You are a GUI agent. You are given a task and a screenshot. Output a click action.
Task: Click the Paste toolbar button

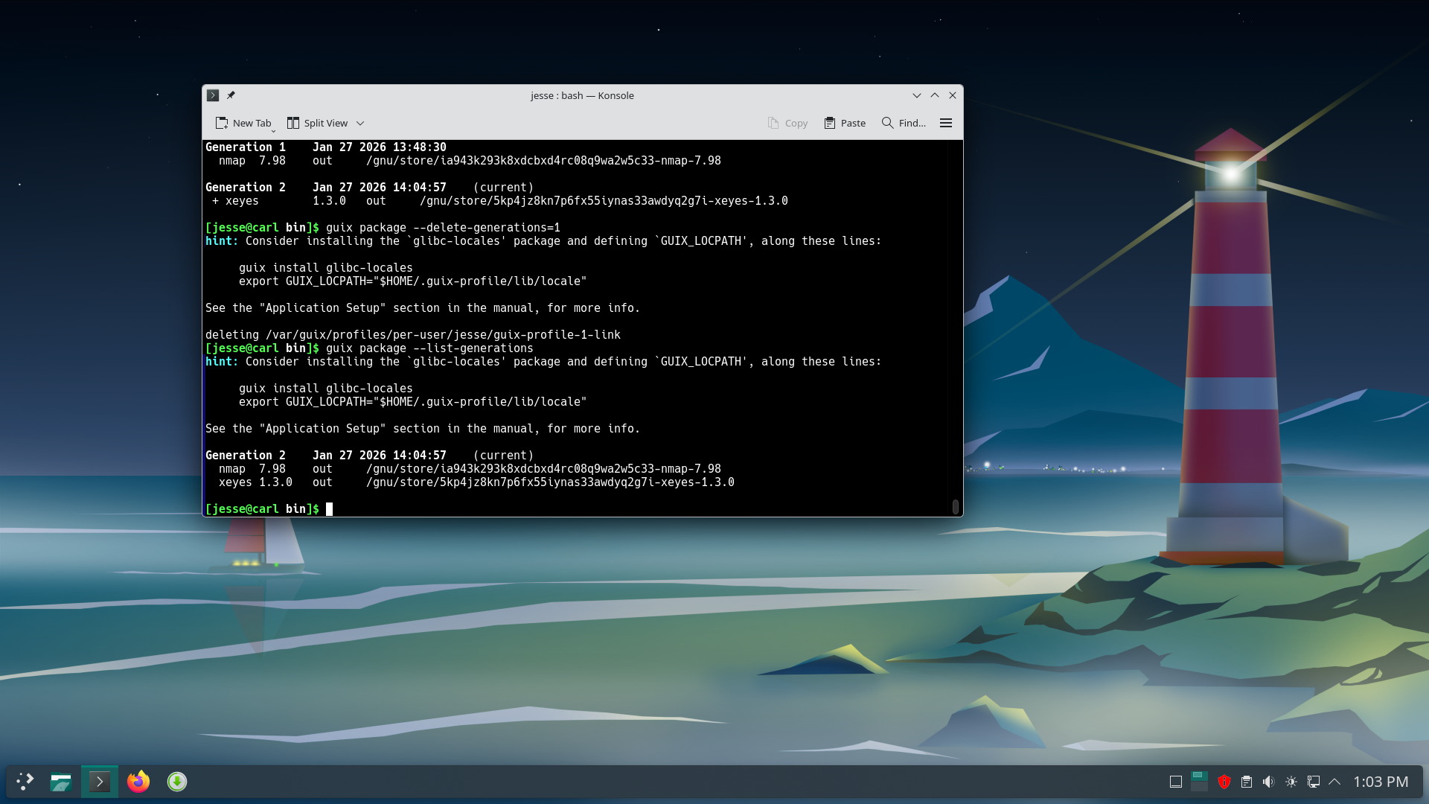(x=845, y=123)
